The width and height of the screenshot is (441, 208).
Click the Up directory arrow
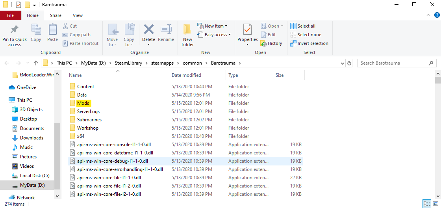36,63
